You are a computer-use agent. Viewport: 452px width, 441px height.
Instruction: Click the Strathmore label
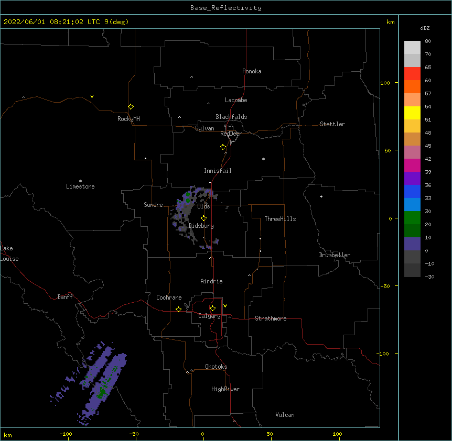coord(271,318)
